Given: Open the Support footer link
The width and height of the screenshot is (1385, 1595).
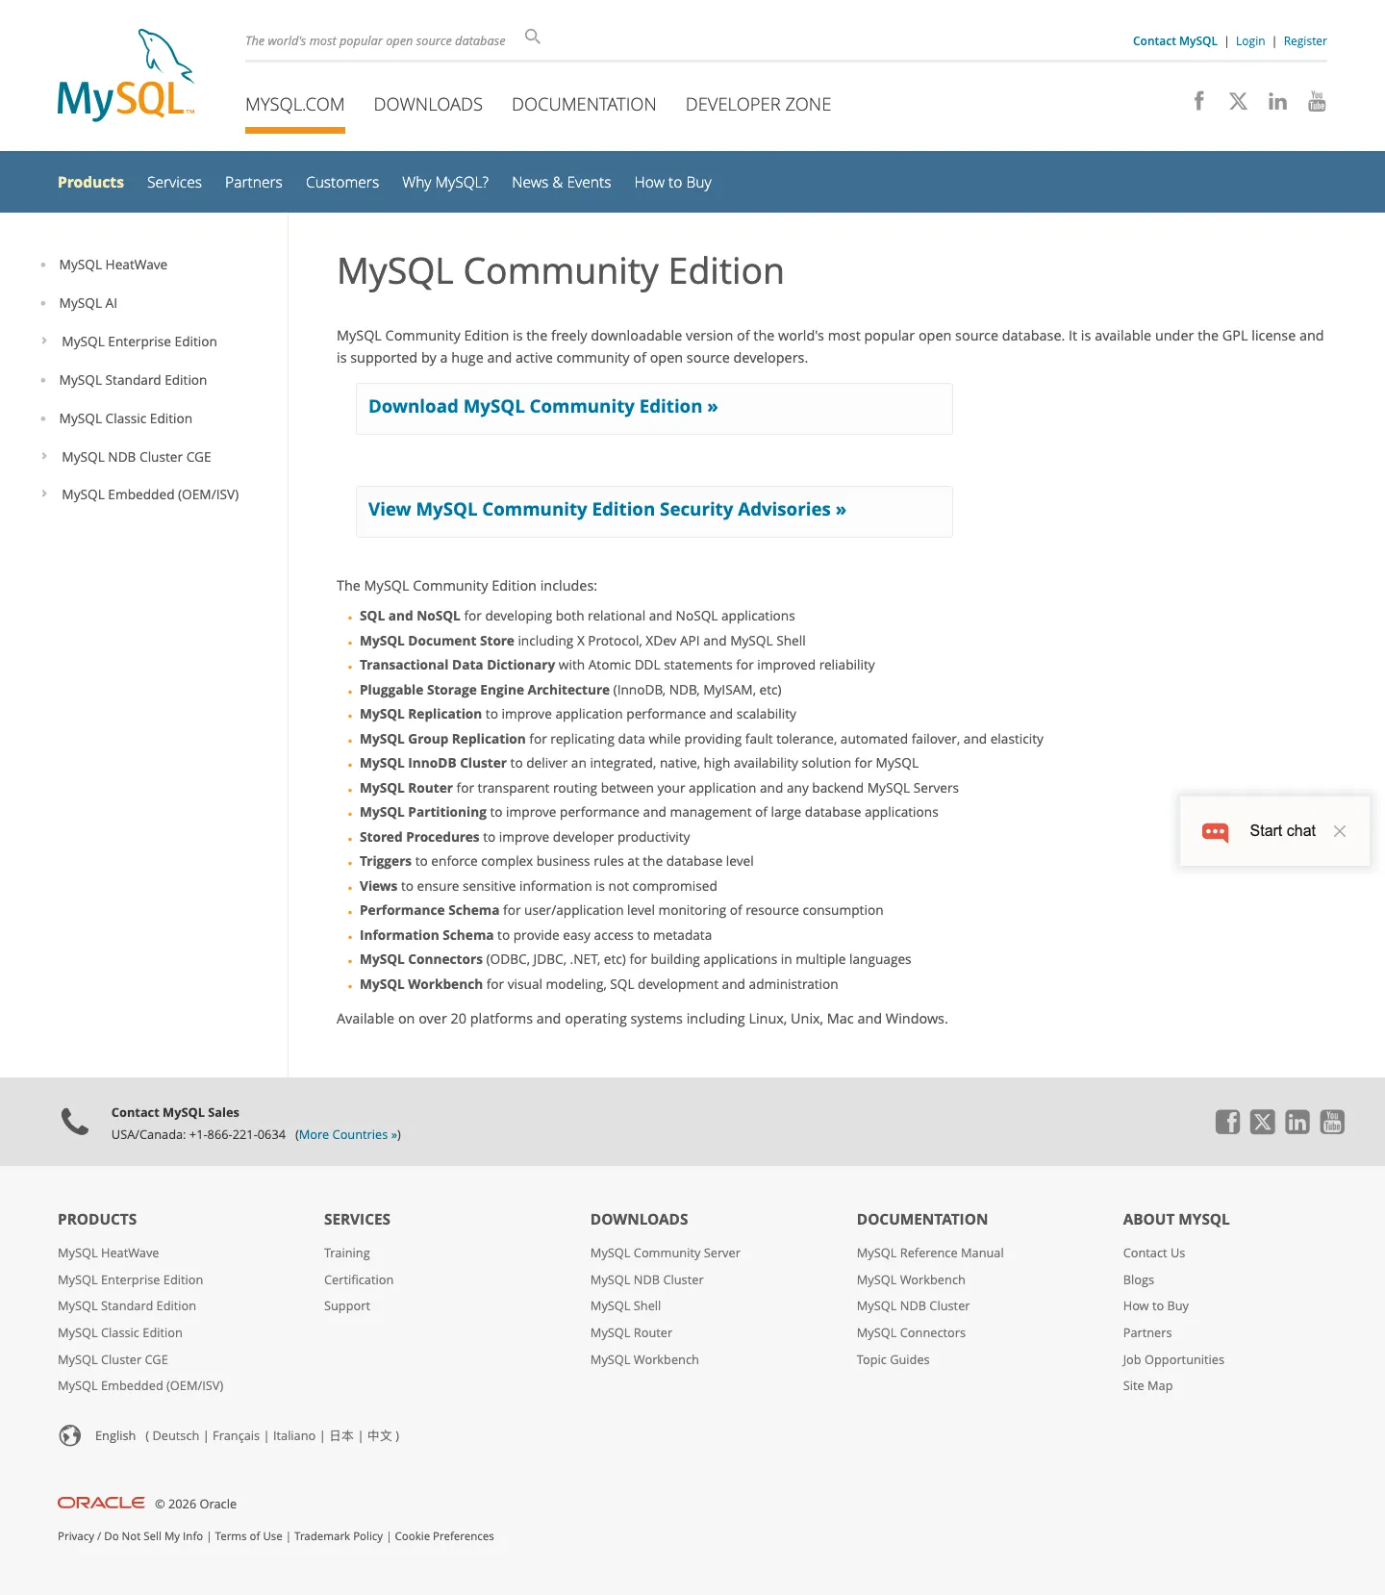Looking at the screenshot, I should point(347,1305).
